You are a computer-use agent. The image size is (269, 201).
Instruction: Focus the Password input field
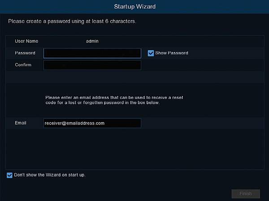(92, 53)
